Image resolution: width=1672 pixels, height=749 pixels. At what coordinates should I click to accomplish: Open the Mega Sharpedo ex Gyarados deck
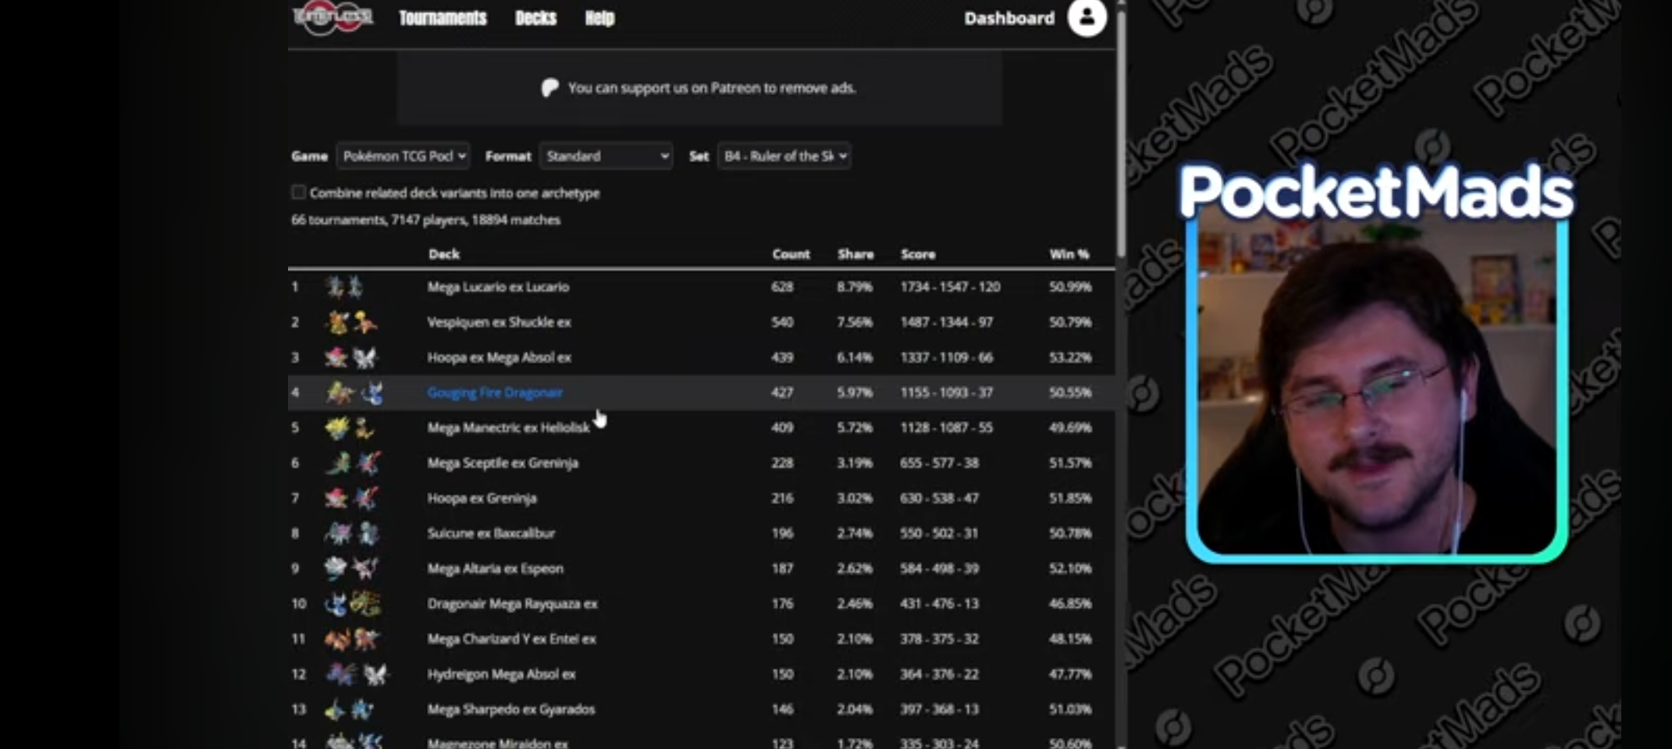pyautogui.click(x=510, y=709)
